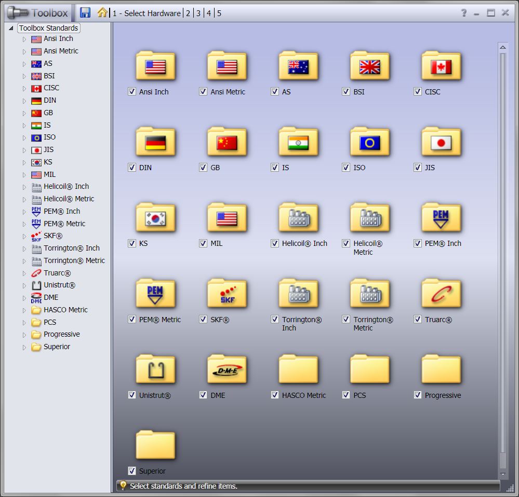Expand the Ansi Inch tree node

click(24, 39)
